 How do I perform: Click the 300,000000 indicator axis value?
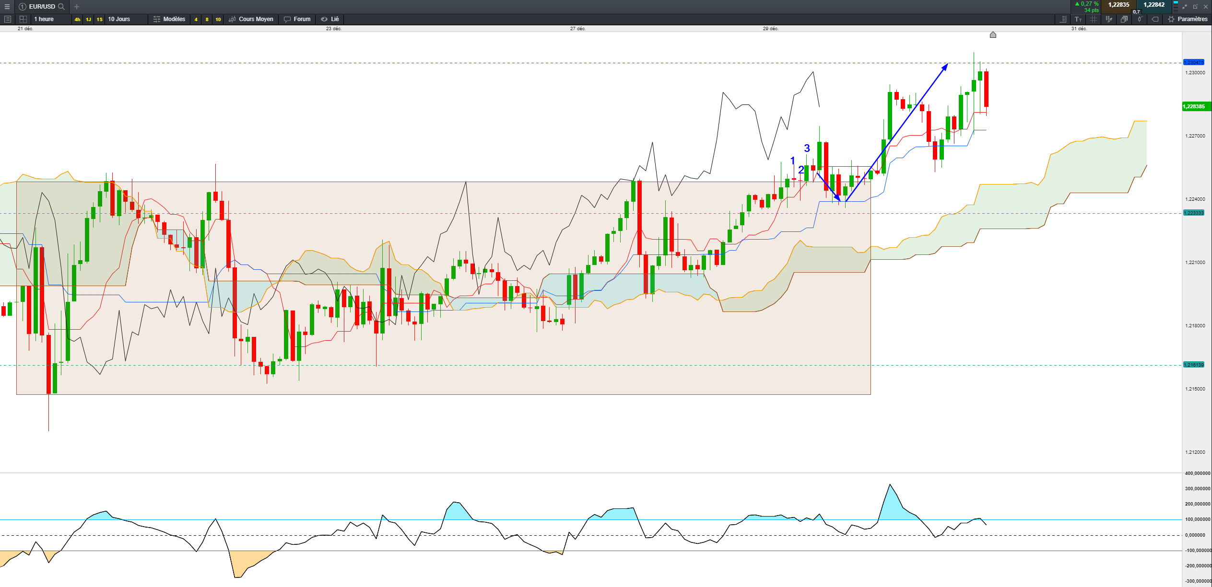pos(1198,489)
